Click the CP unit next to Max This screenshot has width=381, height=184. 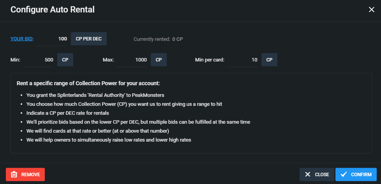[x=159, y=60]
